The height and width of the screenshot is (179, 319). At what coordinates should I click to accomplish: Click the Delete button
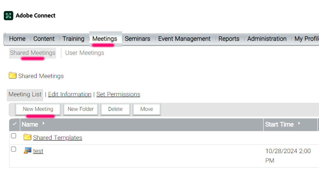116,109
